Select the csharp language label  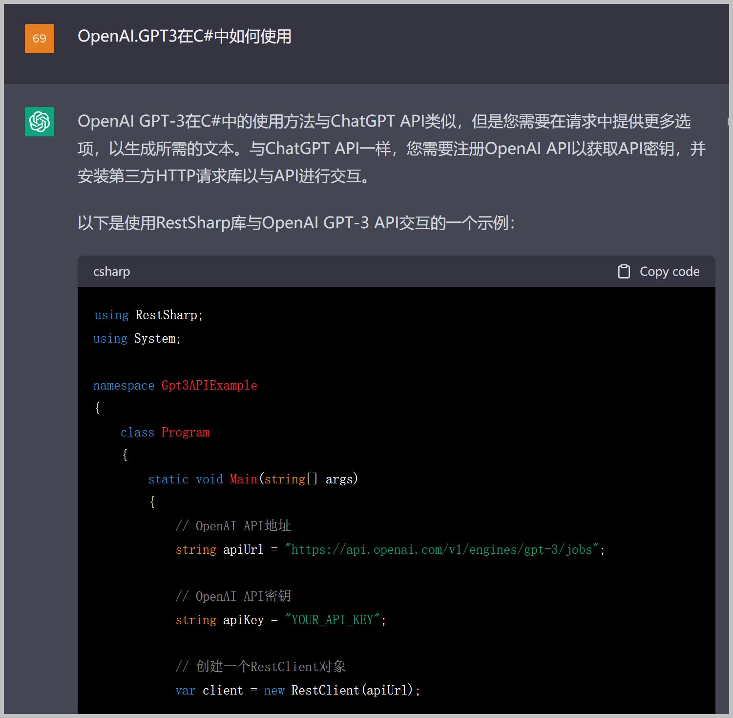point(111,271)
